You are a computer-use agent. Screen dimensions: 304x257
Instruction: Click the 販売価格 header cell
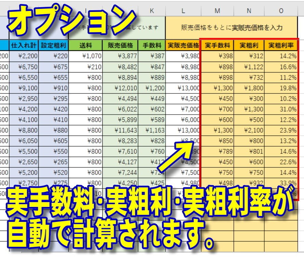click(120, 45)
